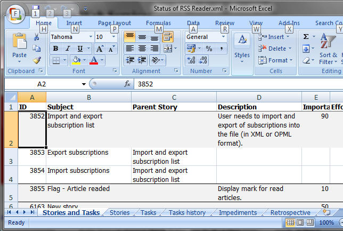Decrease Decimal places
The width and height of the screenshot is (343, 231).
[x=203, y=60]
